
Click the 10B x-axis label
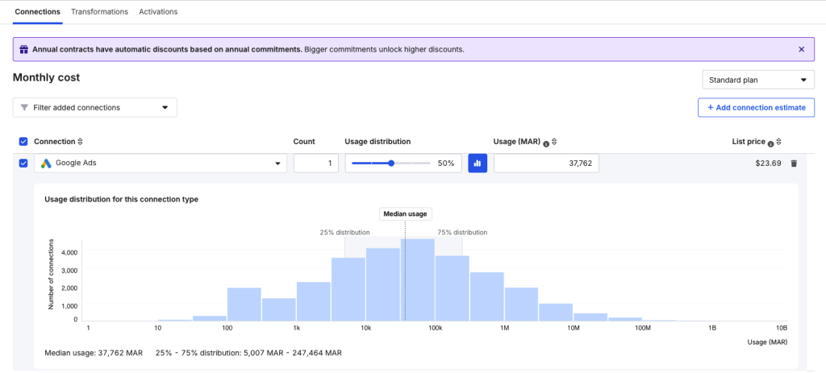(x=782, y=328)
